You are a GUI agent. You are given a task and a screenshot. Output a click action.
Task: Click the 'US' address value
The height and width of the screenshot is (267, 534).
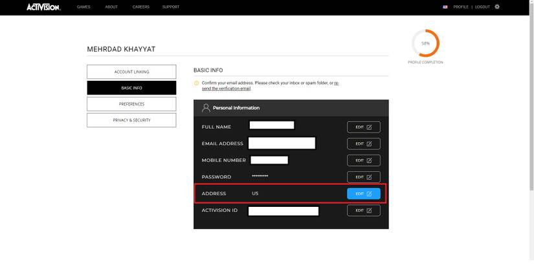click(x=255, y=193)
